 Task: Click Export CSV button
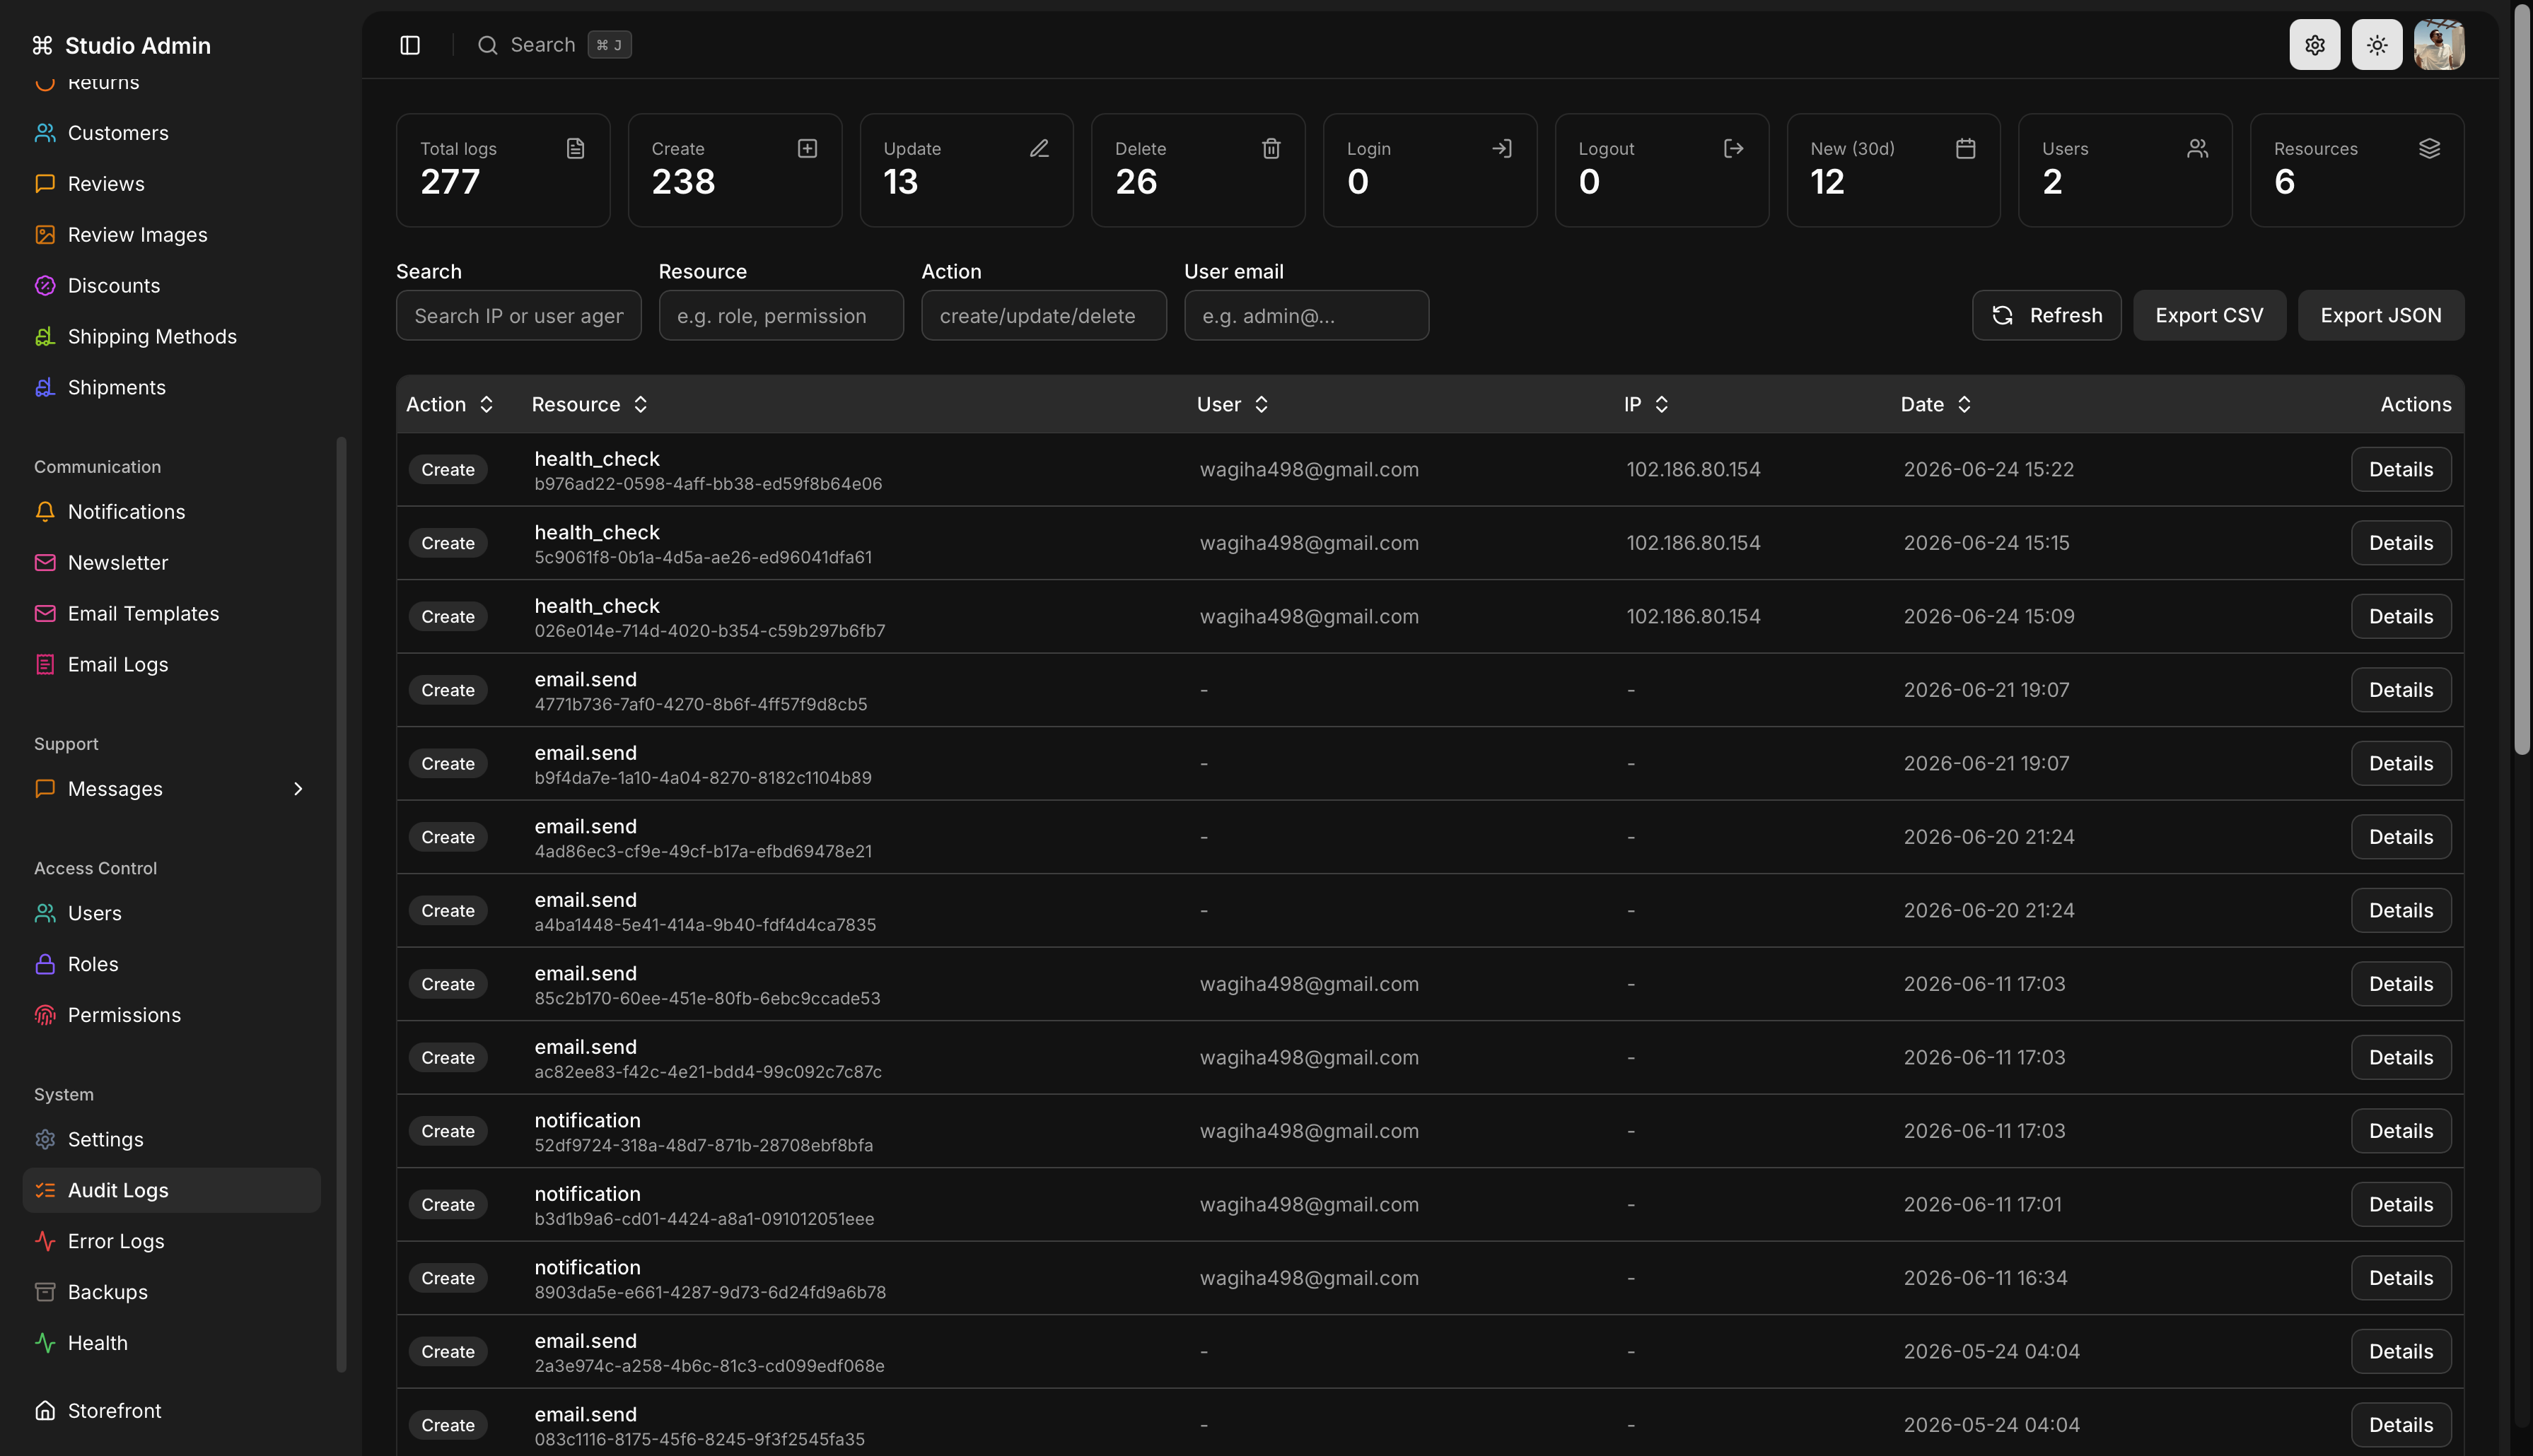(2209, 316)
